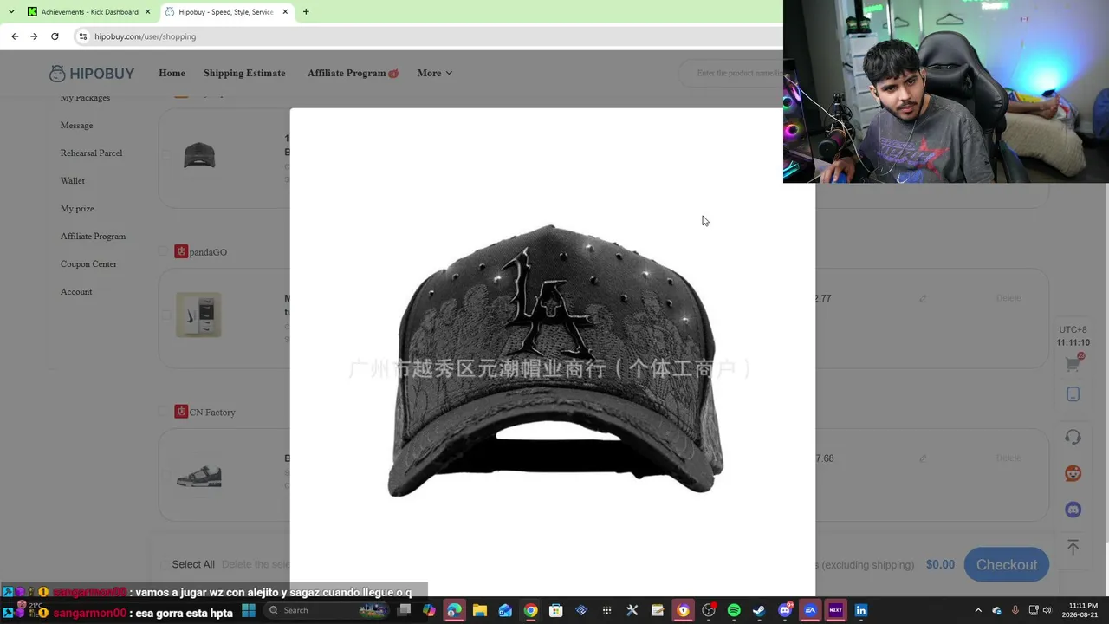
Task: Open Message in the sidebar
Action: point(76,126)
